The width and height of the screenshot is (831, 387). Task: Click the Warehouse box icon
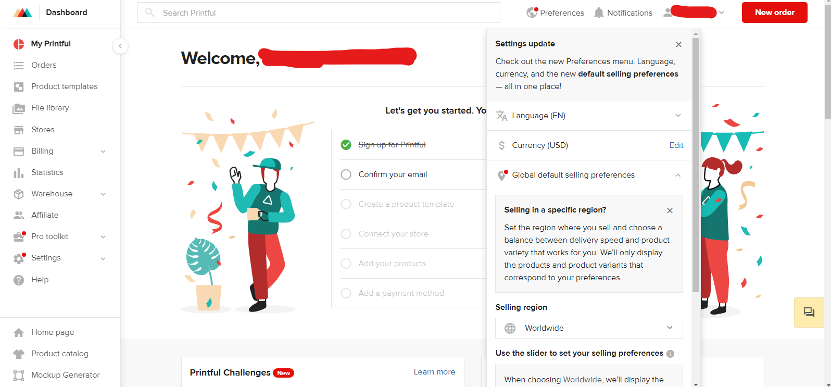coord(19,194)
